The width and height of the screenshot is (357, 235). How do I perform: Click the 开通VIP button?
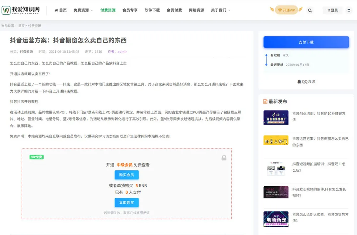[x=286, y=10]
